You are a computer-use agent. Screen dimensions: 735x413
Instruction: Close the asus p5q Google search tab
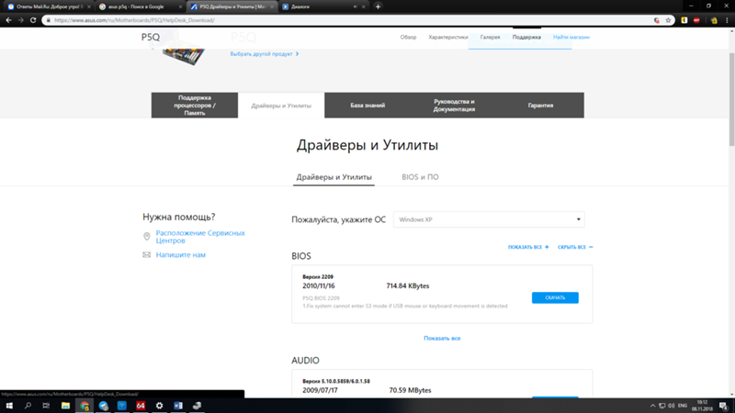(180, 7)
